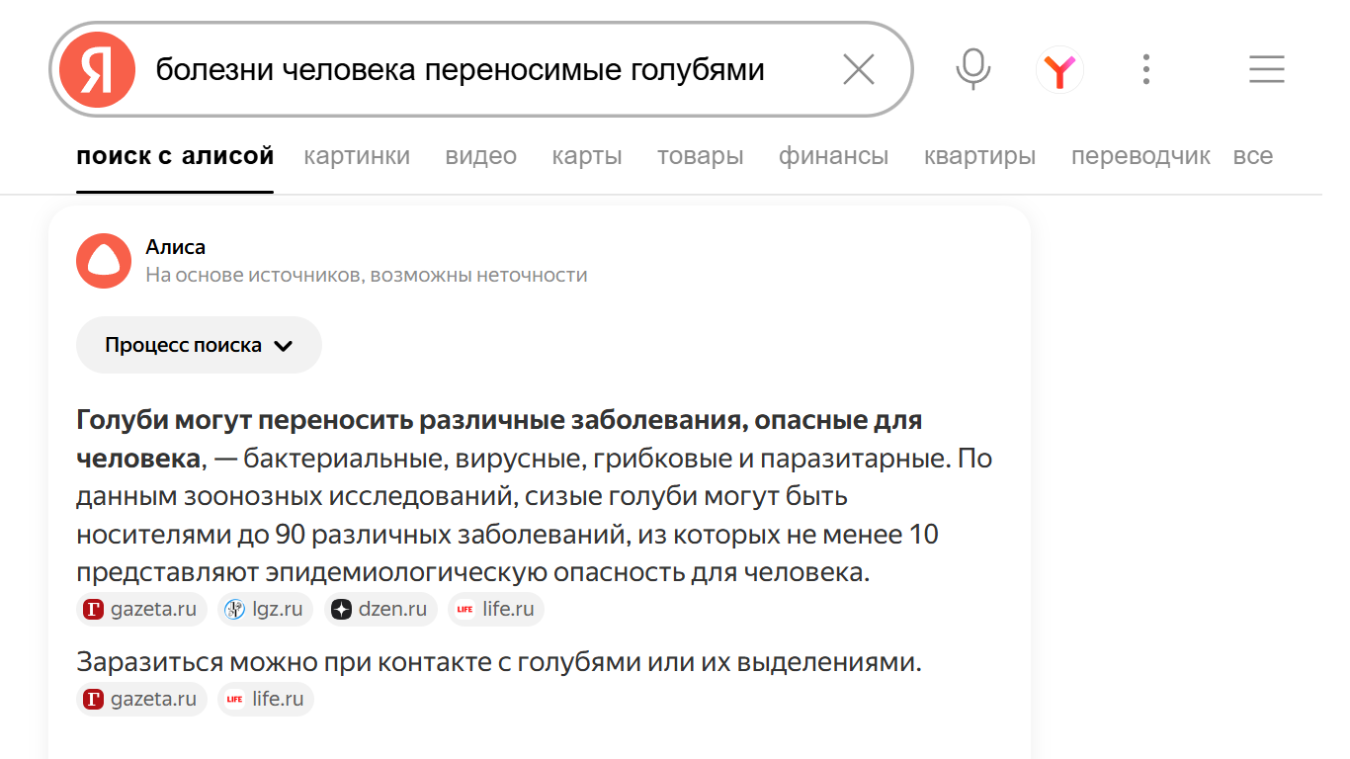Image resolution: width=1350 pixels, height=759 pixels.
Task: Open the Yandex Y services icon
Action: [x=1059, y=70]
